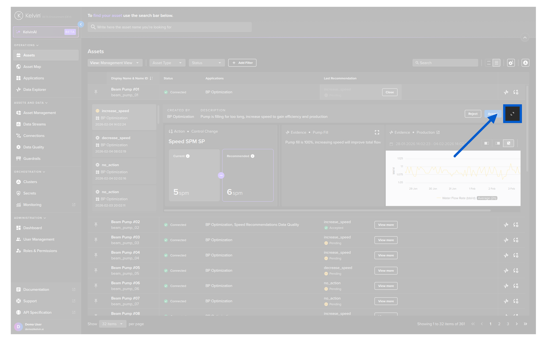The image size is (547, 341).
Task: Open table settings gear icon
Action: [511, 63]
